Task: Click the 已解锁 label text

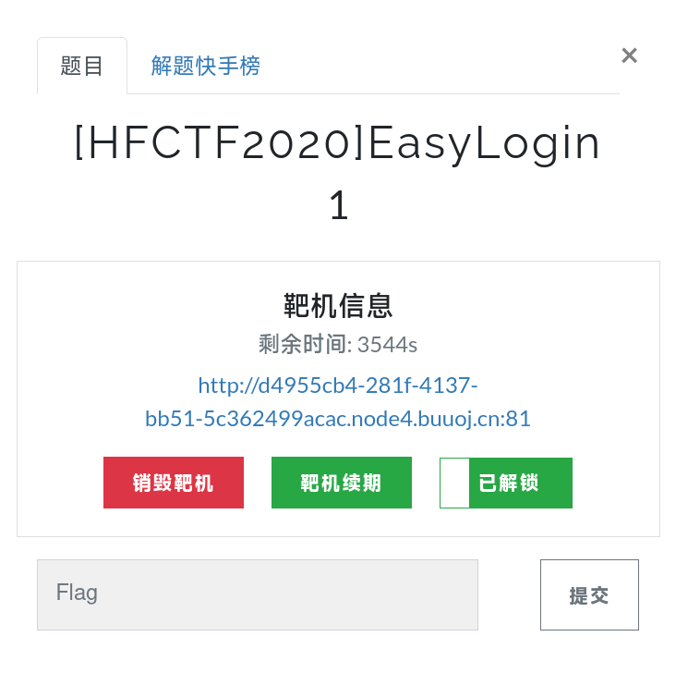Action: [509, 483]
